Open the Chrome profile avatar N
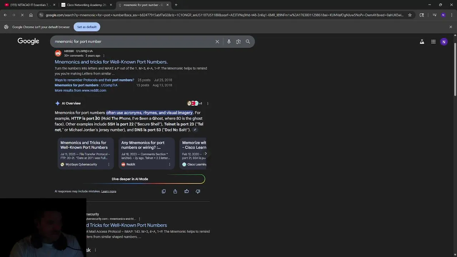Image resolution: width=457 pixels, height=257 pixels. tap(443, 15)
